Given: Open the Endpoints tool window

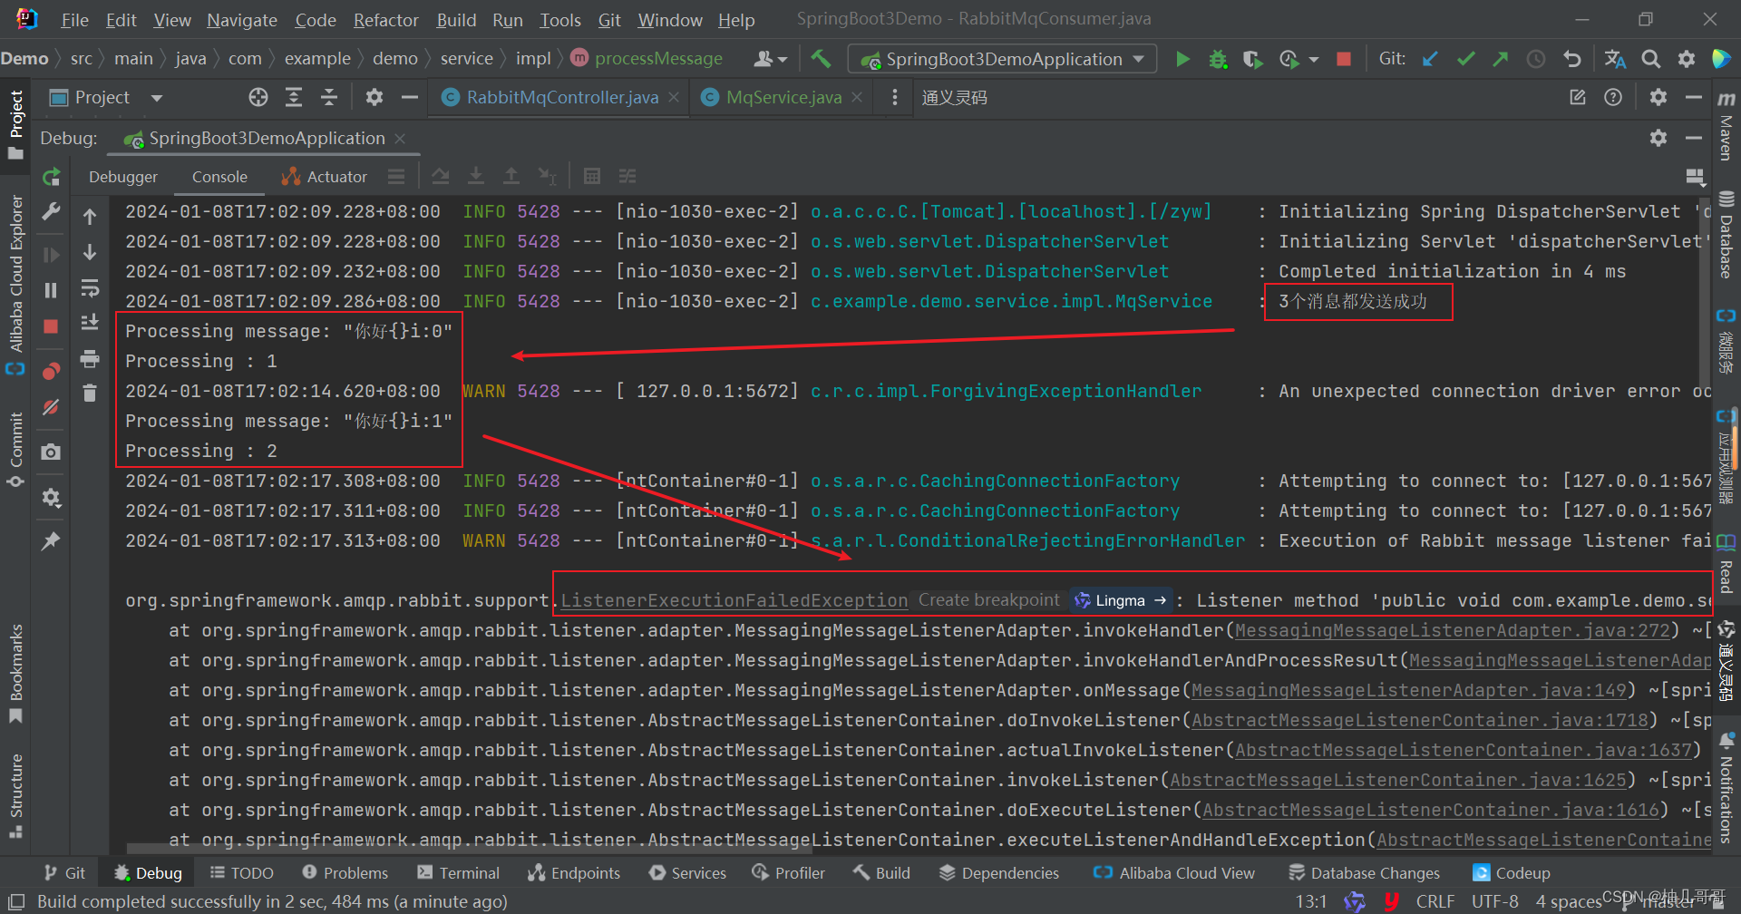Looking at the screenshot, I should (x=574, y=872).
